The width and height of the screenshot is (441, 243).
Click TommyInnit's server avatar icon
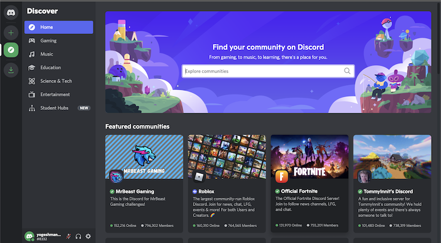point(364,177)
